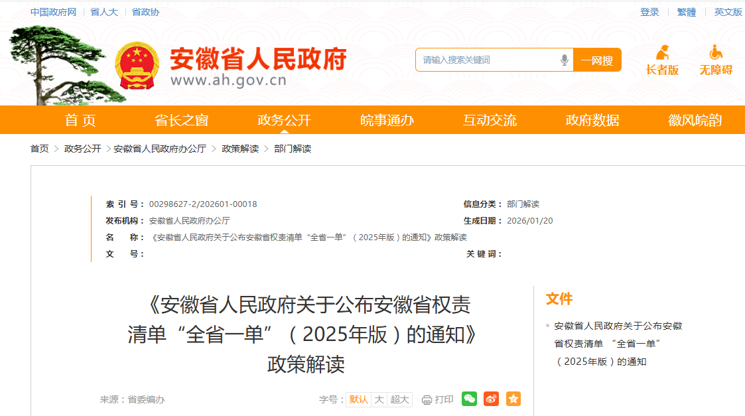Screen dimensions: 745x416
Task: Click the 一网搜 search button
Action: coord(597,60)
